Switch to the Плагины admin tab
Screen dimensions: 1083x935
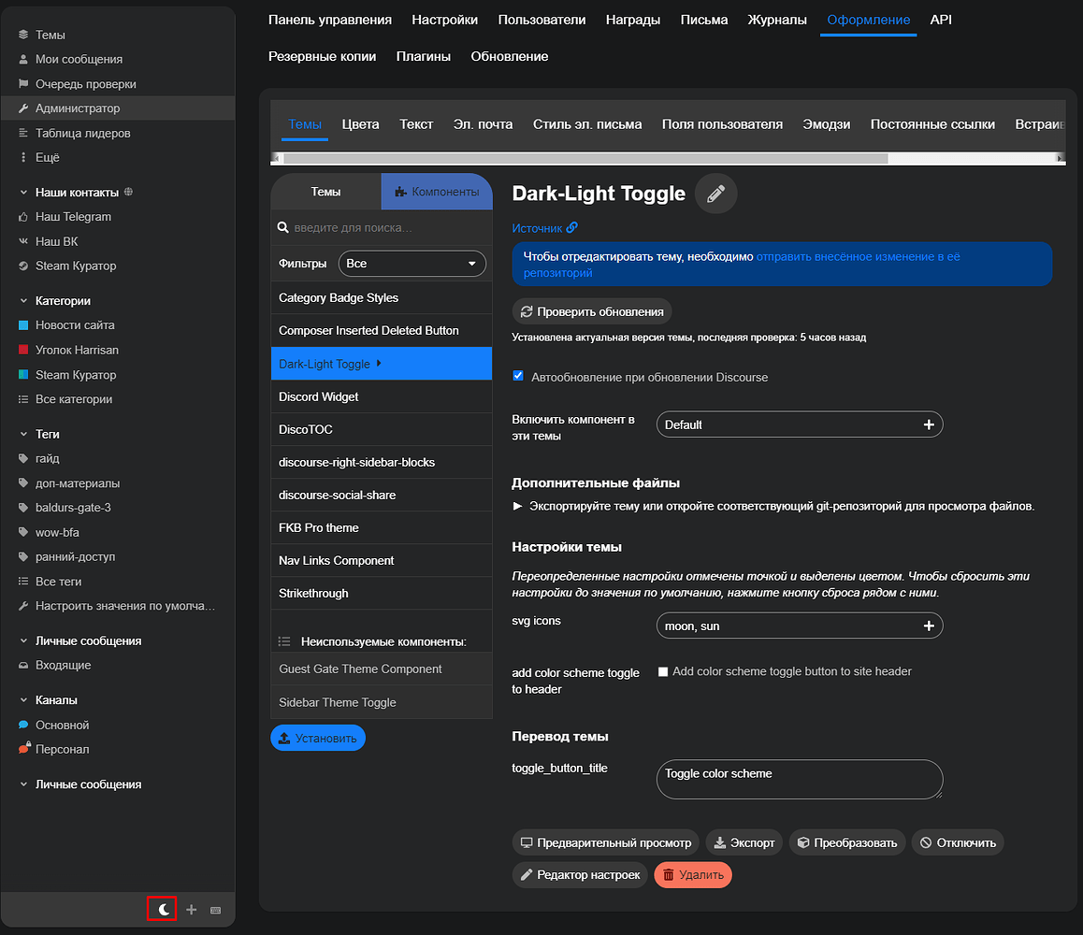pos(423,56)
